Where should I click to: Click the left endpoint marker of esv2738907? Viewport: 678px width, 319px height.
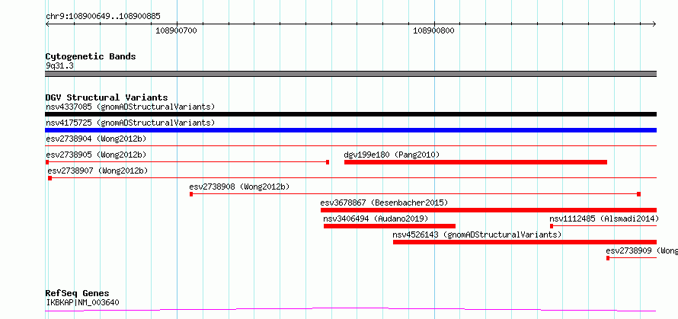(50, 178)
